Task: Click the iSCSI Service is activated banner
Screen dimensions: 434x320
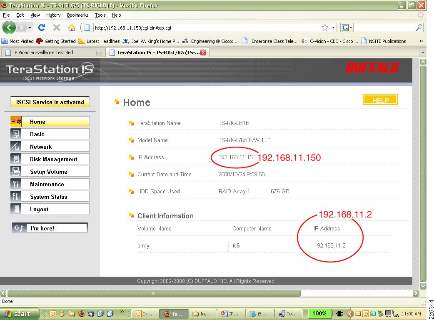Action: 50,102
